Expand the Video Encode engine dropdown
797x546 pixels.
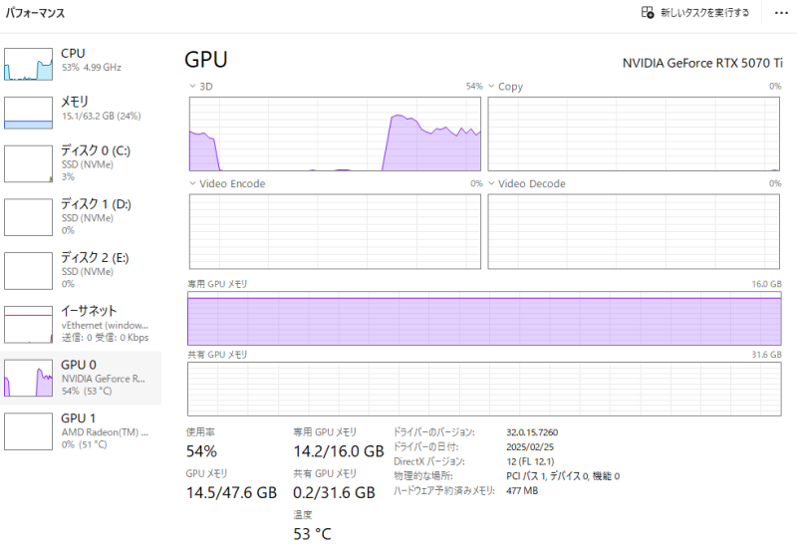(x=192, y=184)
